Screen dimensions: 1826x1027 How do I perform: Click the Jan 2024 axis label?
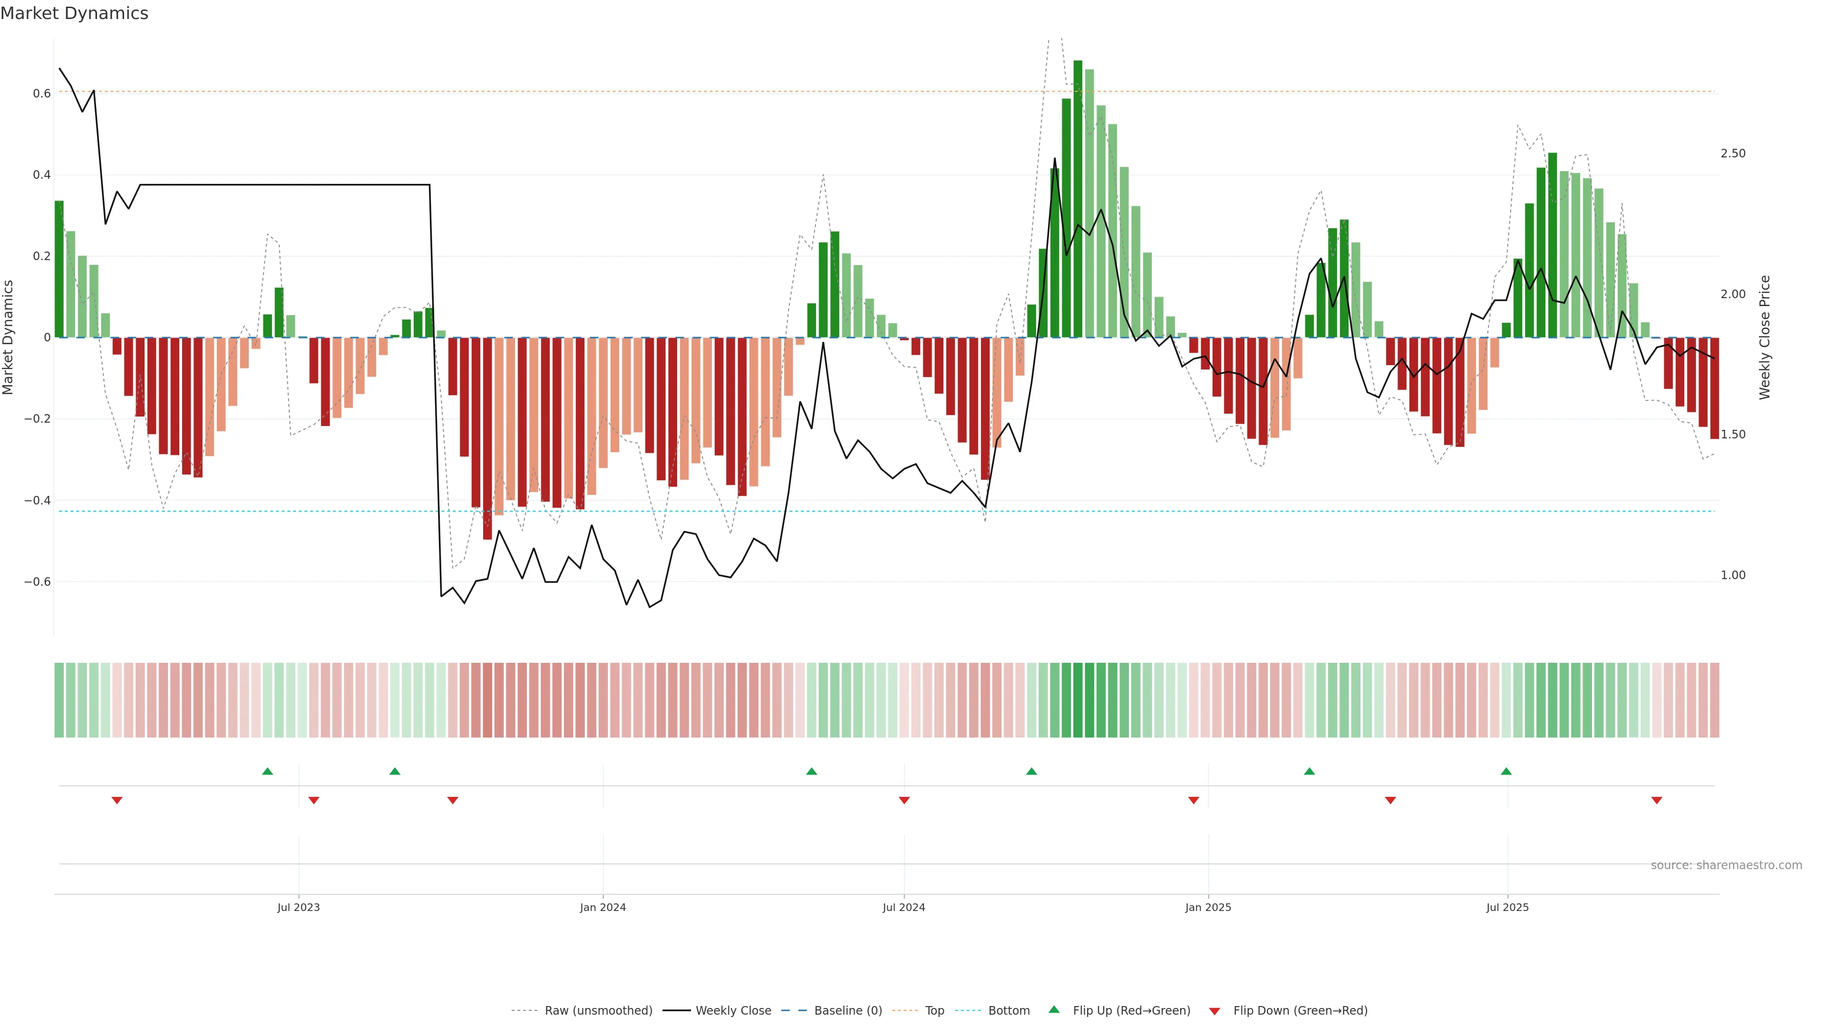(602, 907)
